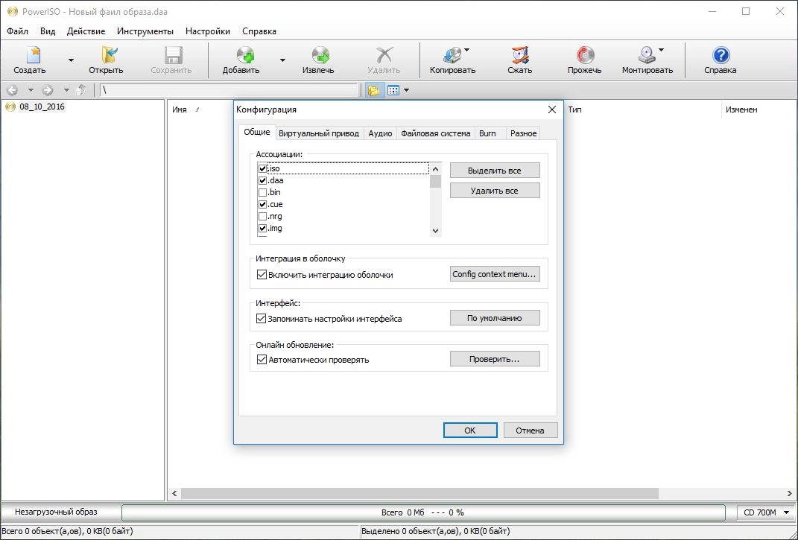The image size is (798, 540).
Task: Click the Незагрузочный образ status label
Action: [56, 512]
